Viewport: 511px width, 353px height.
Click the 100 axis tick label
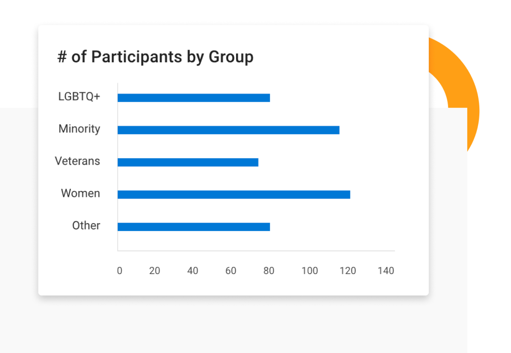(310, 270)
